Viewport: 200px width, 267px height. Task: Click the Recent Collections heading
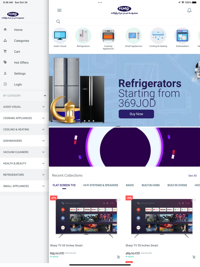point(67,176)
